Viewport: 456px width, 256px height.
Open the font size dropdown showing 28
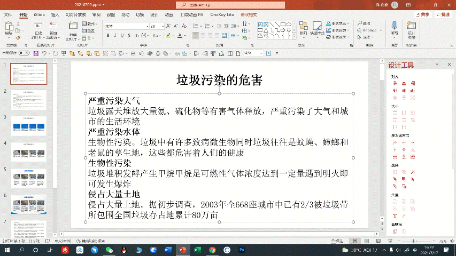tap(163, 26)
